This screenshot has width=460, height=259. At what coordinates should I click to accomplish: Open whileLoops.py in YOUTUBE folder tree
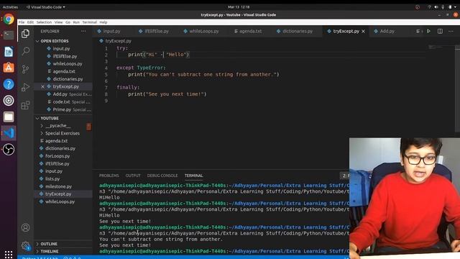(60, 201)
